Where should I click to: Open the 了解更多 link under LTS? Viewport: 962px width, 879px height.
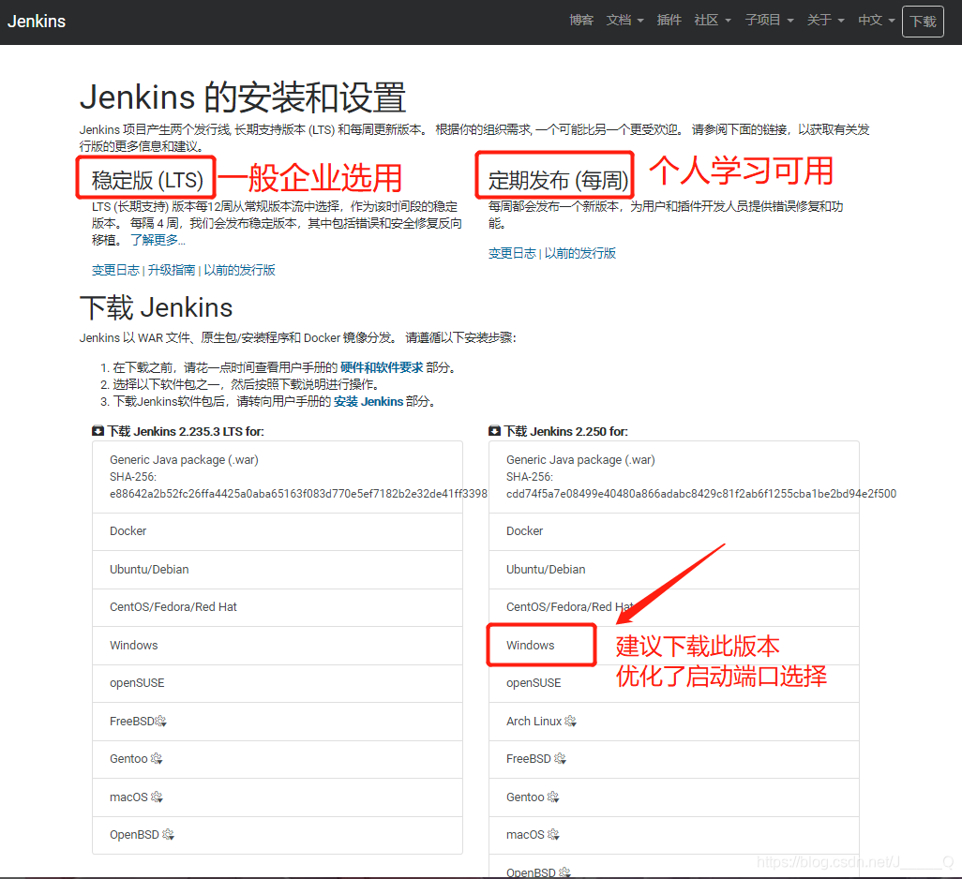click(x=158, y=240)
